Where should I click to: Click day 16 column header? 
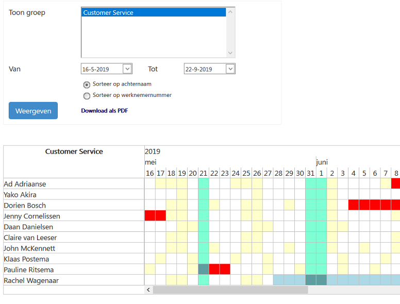[150, 173]
